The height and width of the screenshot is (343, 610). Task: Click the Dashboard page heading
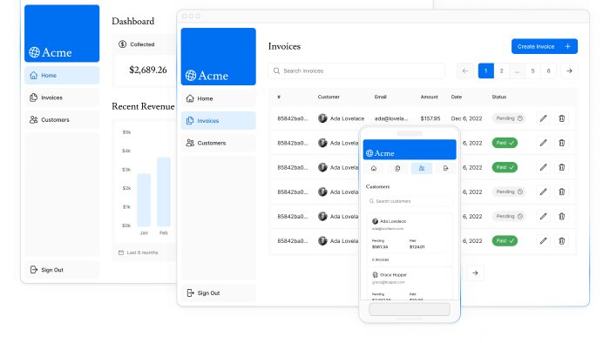pos(133,22)
